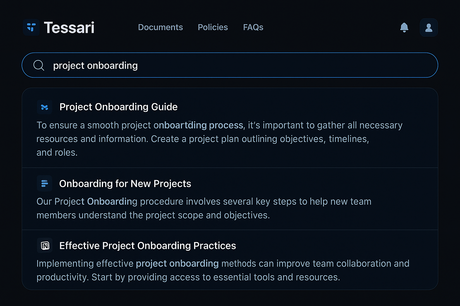Go to the Documents section

click(x=160, y=27)
